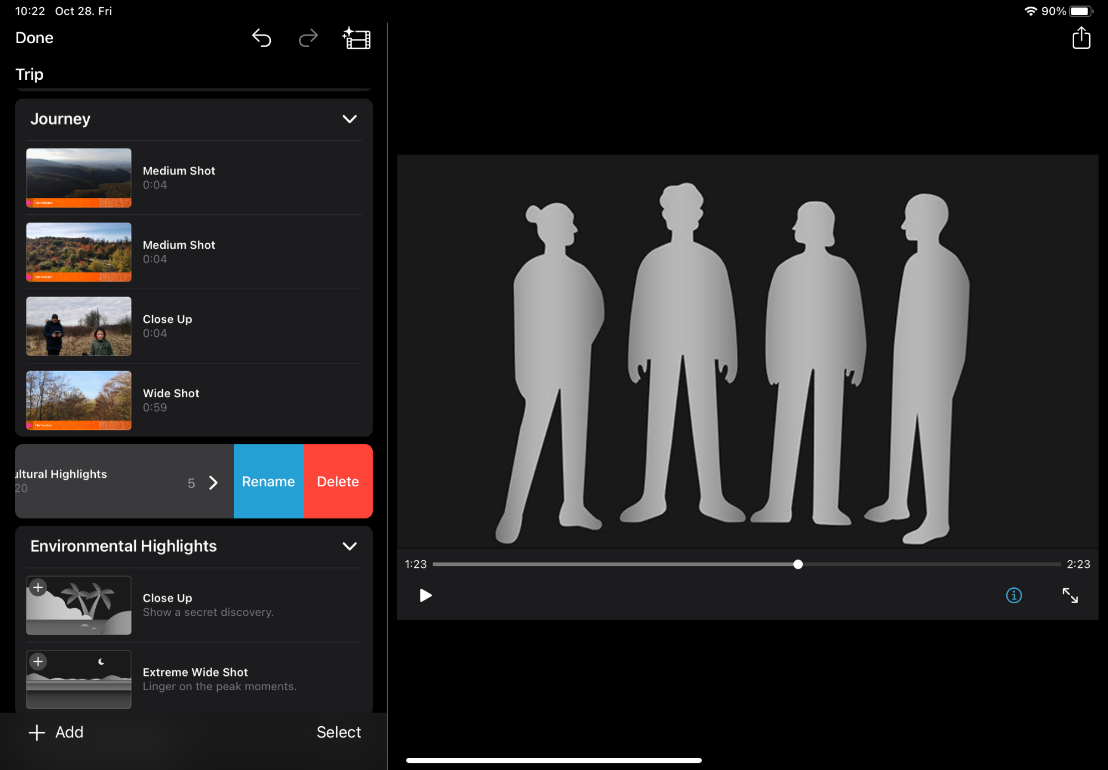This screenshot has width=1108, height=770.
Task: Enter fullscreen with the expand arrows icon
Action: [1070, 596]
